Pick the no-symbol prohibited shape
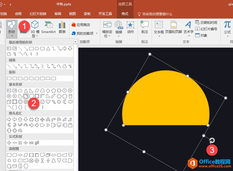233x171 pixels. 26,102
